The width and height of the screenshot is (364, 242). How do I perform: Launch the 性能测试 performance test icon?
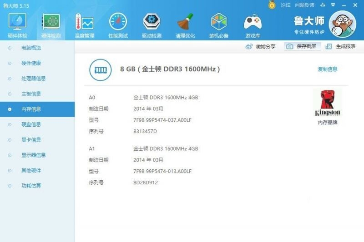pos(118,25)
